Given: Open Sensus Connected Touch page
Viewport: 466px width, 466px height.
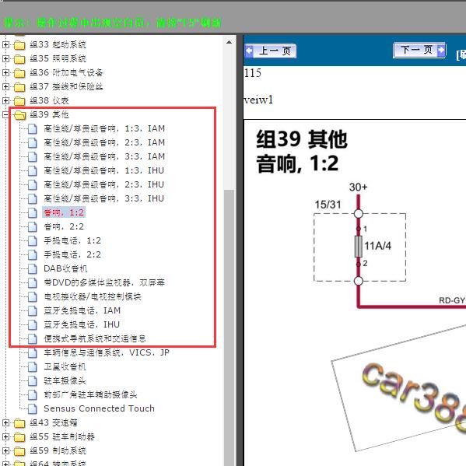Looking at the screenshot, I should point(99,408).
